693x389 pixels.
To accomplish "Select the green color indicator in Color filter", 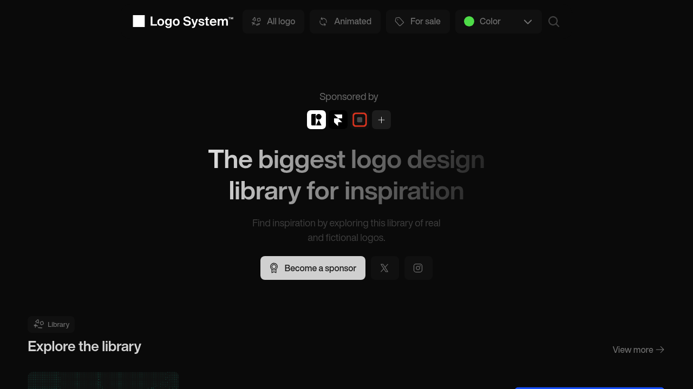I will click(469, 22).
